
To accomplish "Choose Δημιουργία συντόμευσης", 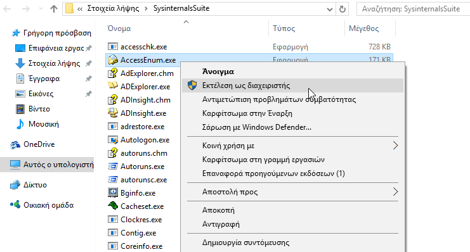I will pyautogui.click(x=292, y=243).
